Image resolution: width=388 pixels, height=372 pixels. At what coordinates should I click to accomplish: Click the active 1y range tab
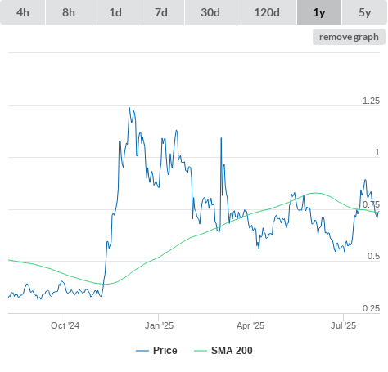pyautogui.click(x=319, y=12)
